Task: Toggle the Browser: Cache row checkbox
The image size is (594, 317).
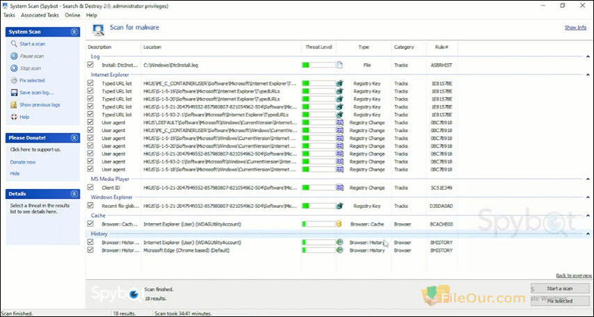Action: pos(90,224)
